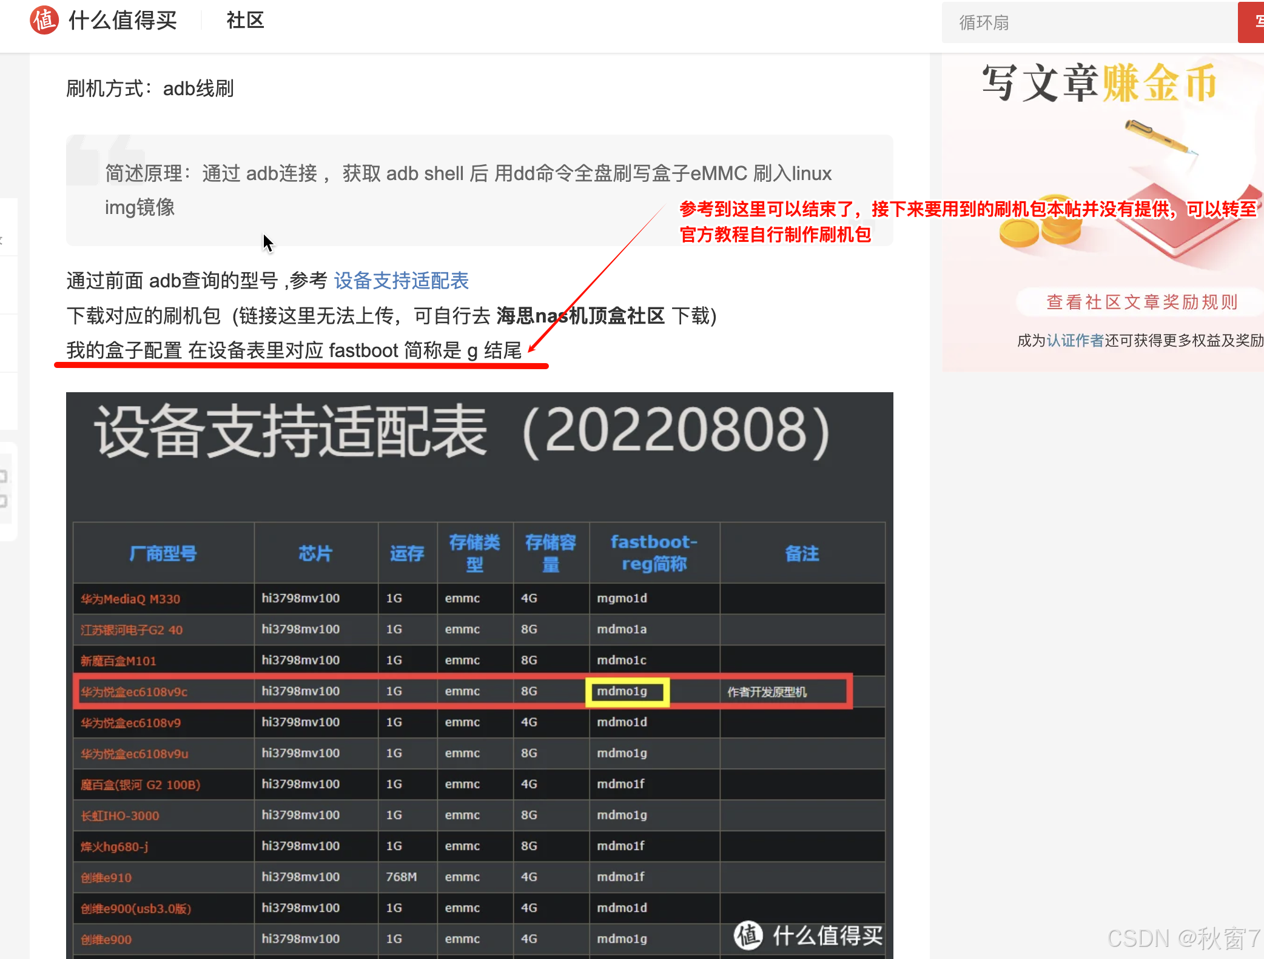Click 查看社区文章奖励规则 button

(1141, 302)
